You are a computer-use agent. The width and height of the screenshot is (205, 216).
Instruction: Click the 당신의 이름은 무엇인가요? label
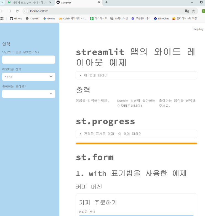pos(21,52)
